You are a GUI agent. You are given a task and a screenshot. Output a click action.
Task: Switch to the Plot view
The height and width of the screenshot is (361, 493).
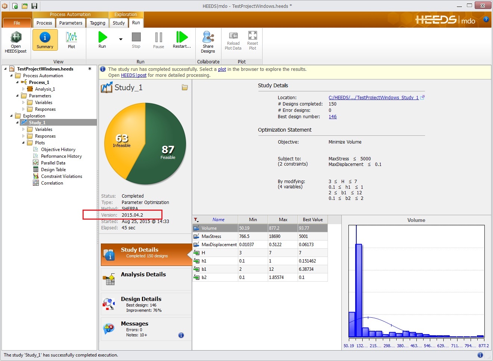tap(71, 40)
